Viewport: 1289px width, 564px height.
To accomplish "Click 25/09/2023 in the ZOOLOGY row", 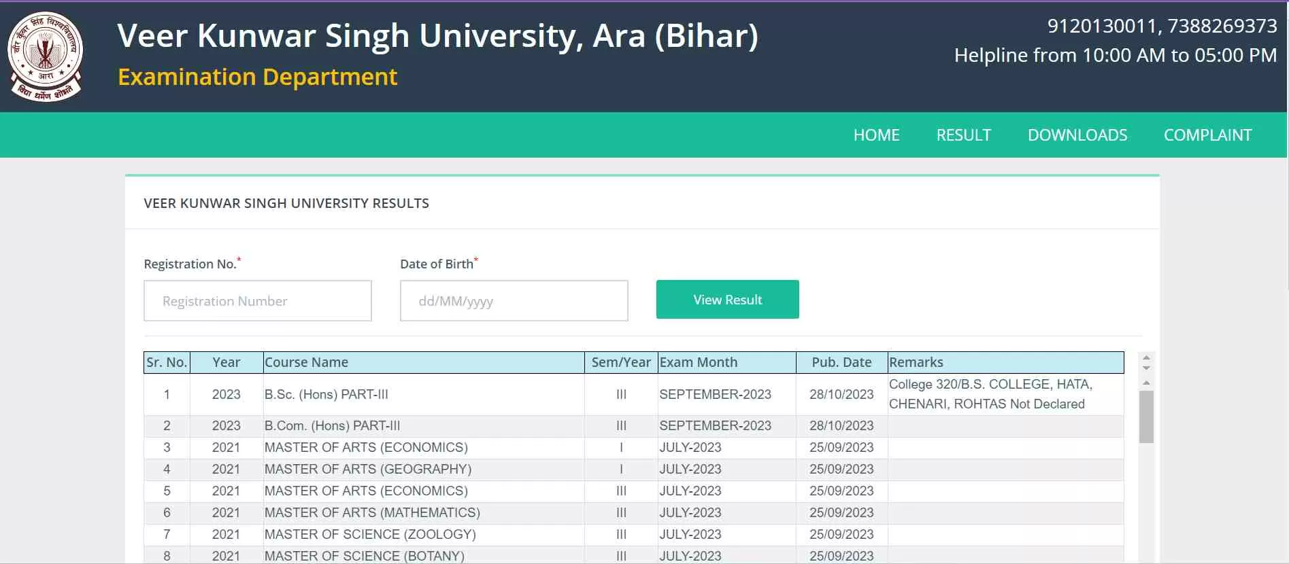I will click(x=841, y=535).
